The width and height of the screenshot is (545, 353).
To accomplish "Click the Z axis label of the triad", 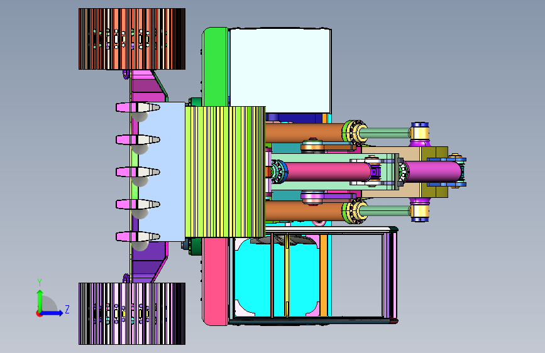I will [67, 309].
